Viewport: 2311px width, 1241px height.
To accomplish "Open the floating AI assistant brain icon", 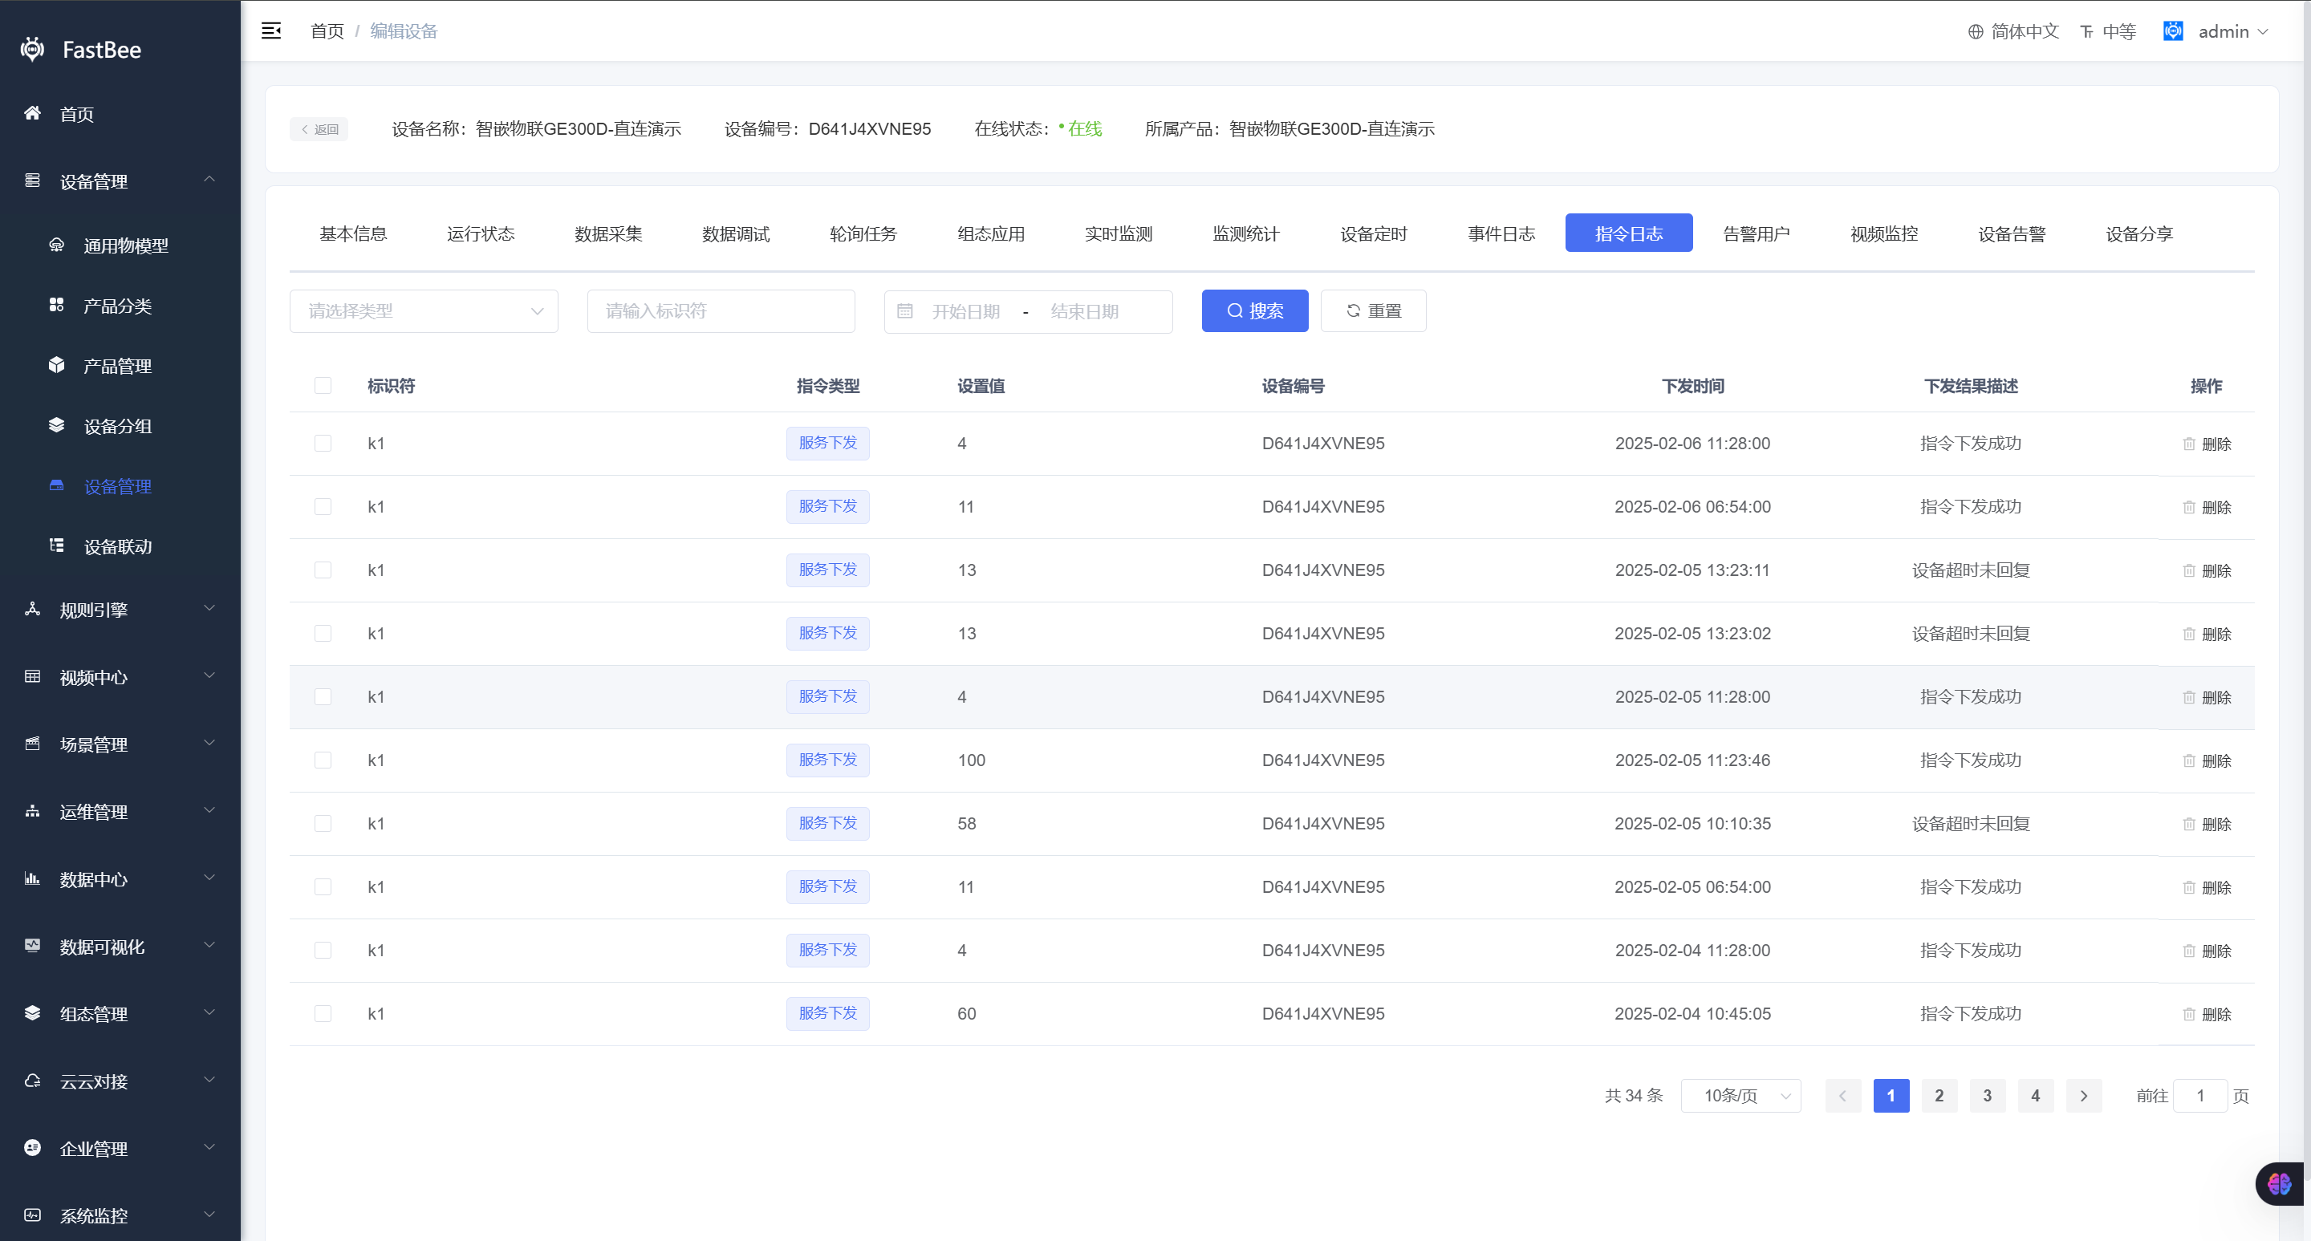I will [x=2280, y=1183].
